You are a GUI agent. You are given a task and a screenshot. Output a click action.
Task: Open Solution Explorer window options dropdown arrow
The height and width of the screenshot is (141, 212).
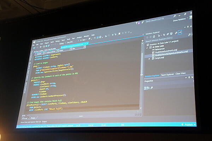tap(185, 28)
